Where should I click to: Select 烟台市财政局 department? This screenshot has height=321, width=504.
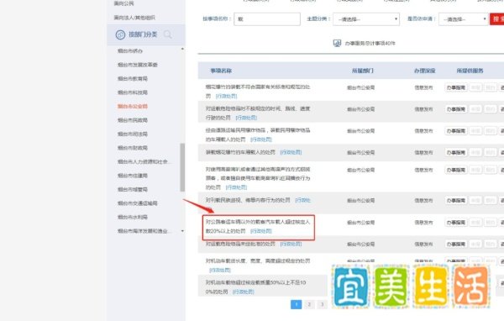pyautogui.click(x=133, y=148)
